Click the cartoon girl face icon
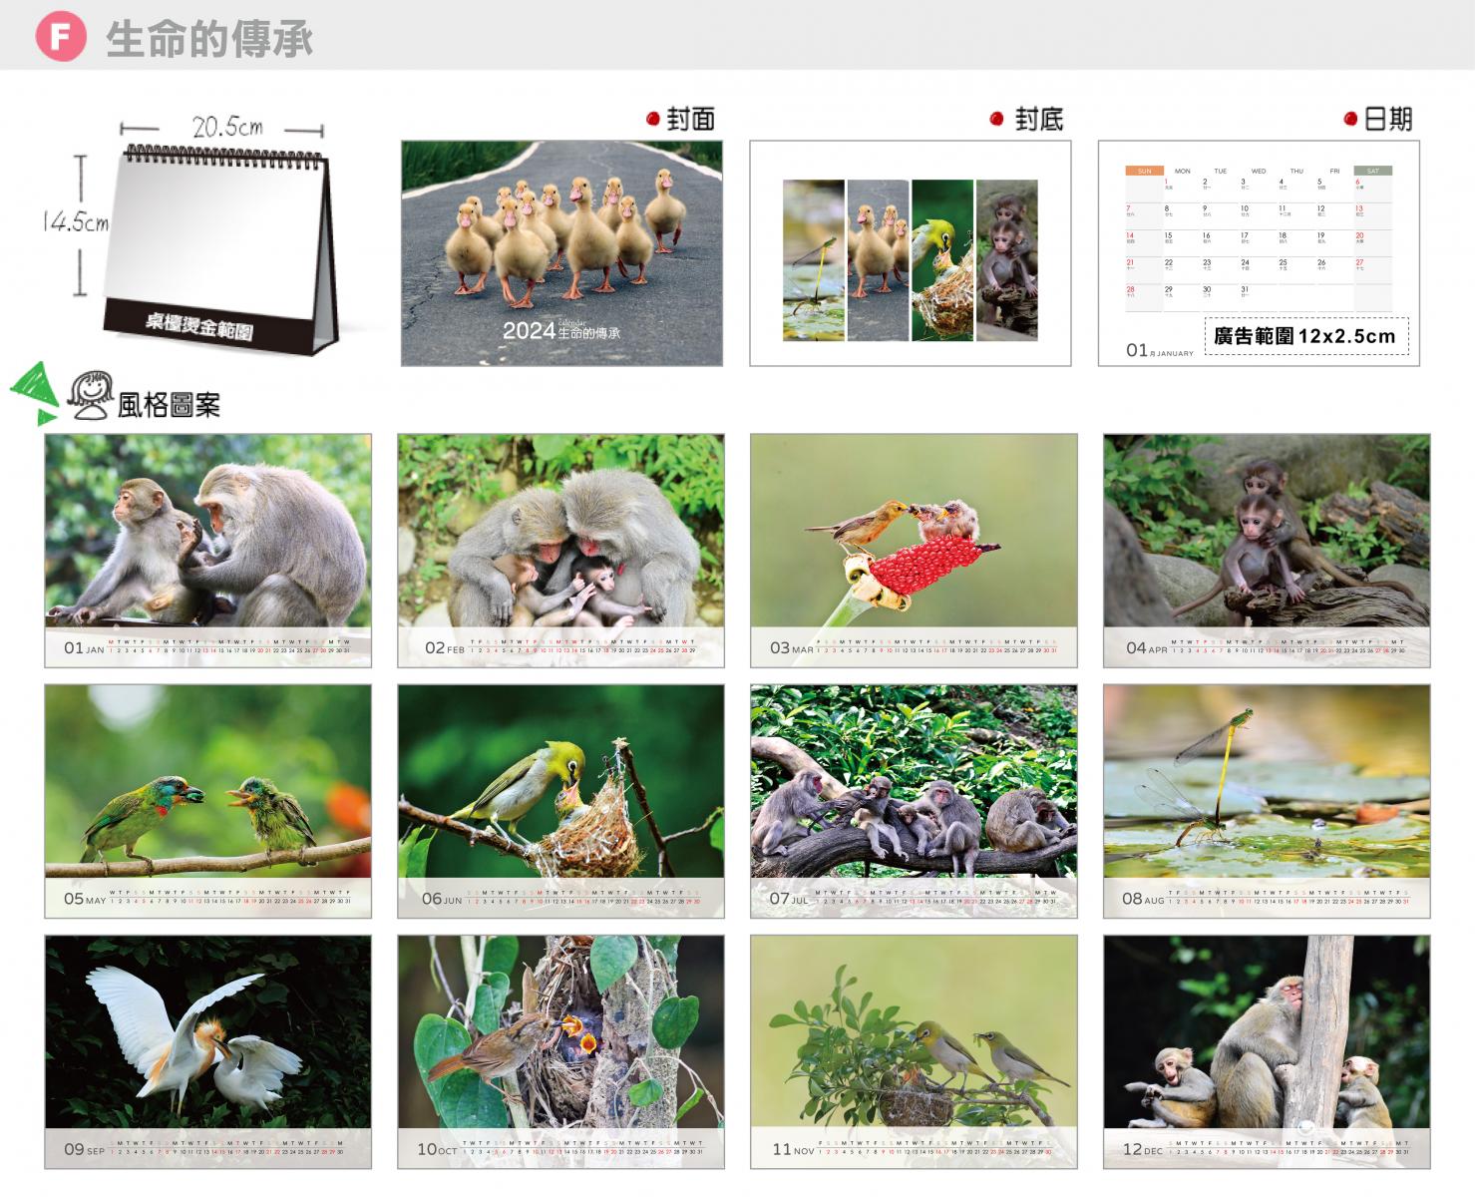 click(x=91, y=395)
